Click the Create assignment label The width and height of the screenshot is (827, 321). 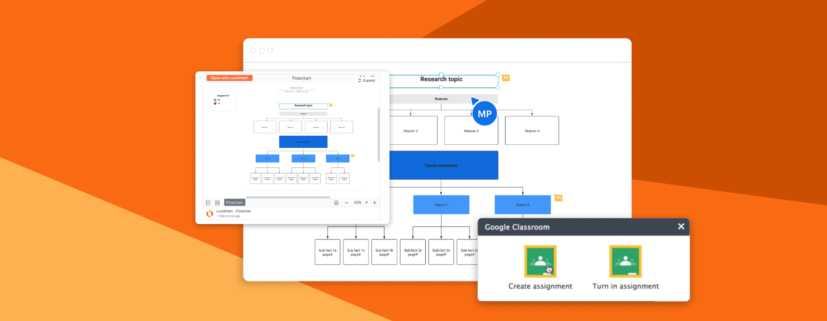click(x=540, y=286)
